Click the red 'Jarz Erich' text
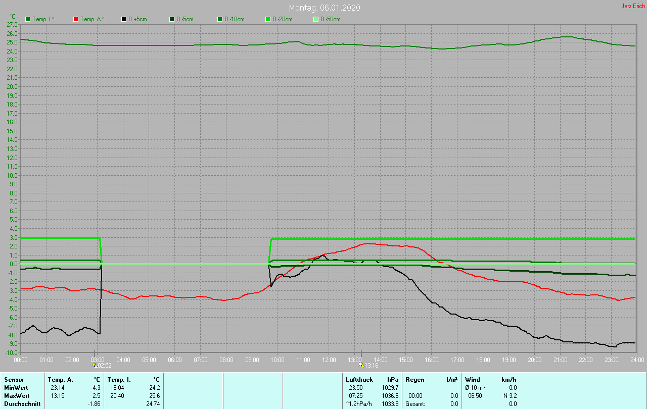The height and width of the screenshot is (409, 647). 633,6
